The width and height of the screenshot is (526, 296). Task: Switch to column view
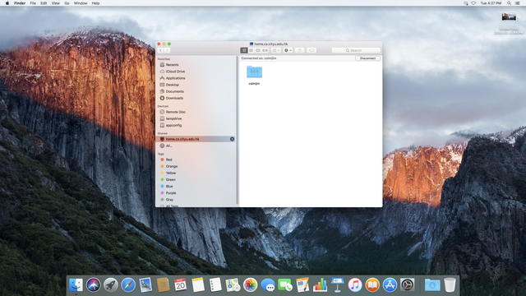(258, 50)
